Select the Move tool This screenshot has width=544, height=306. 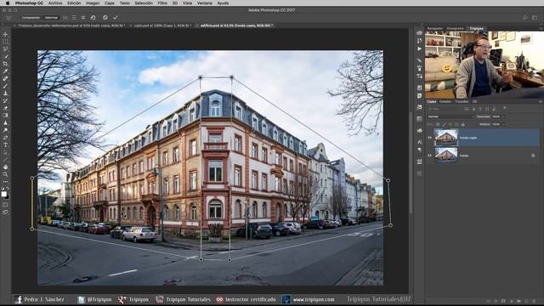(5, 34)
